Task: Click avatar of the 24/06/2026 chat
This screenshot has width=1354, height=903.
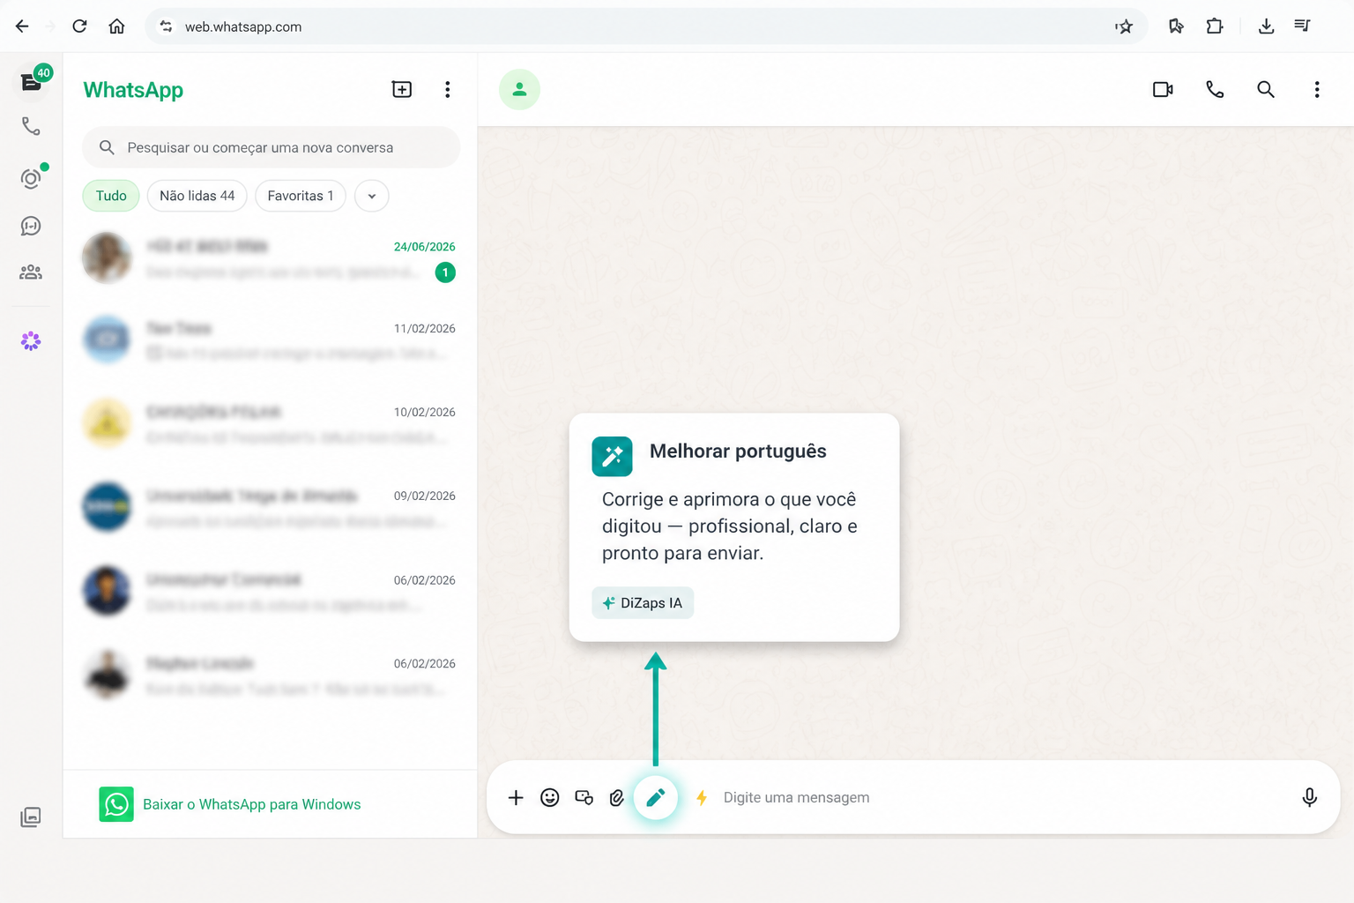Action: 107,257
